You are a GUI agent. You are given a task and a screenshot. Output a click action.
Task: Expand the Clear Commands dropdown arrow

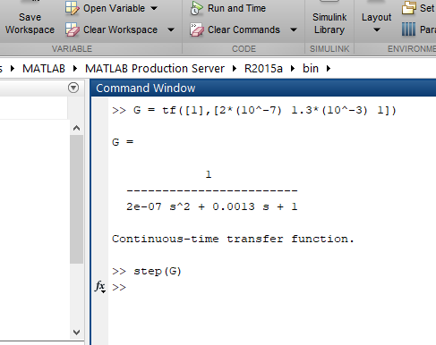click(x=294, y=29)
